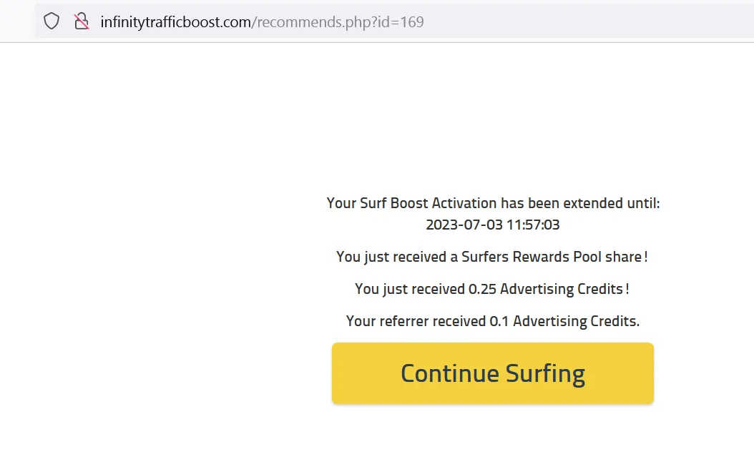Viewport: 754px width, 457px height.
Task: Click "Advertising Credits" after the 0.25 amount
Action: pyautogui.click(x=562, y=289)
